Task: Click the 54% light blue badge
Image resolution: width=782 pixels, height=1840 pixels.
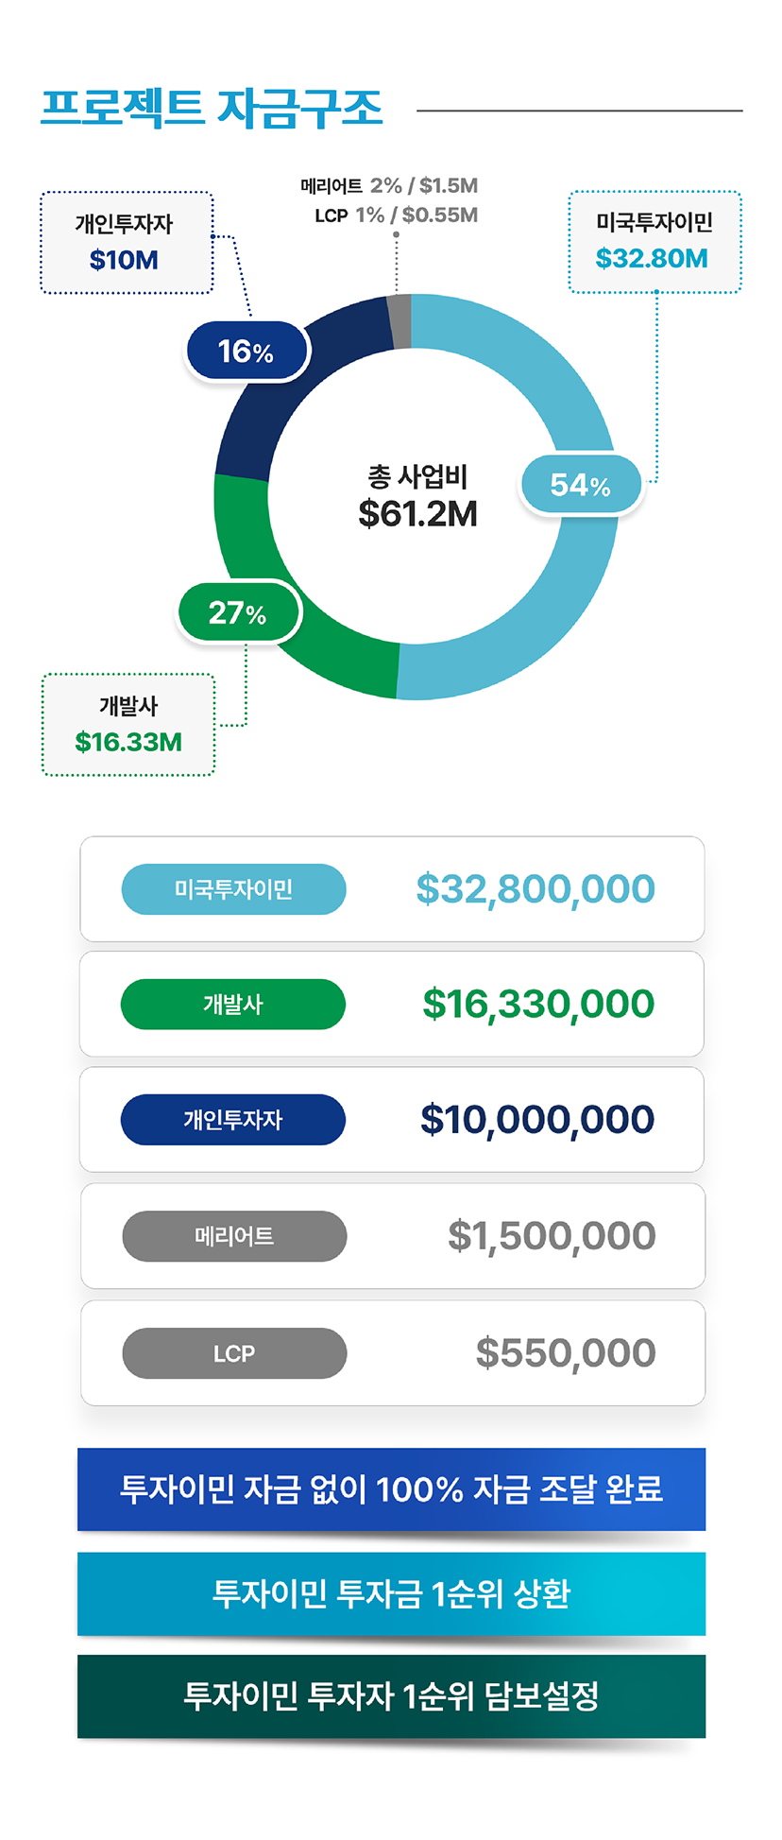Action: pos(580,485)
